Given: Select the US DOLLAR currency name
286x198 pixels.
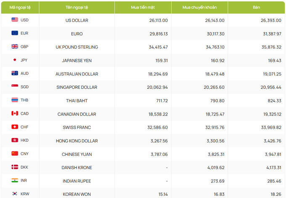Looking at the screenshot, I should (77, 20).
